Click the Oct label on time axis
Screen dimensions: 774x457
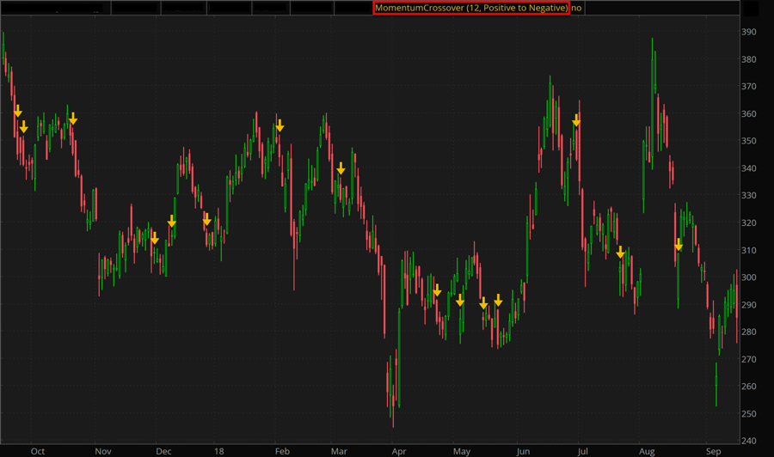37,450
